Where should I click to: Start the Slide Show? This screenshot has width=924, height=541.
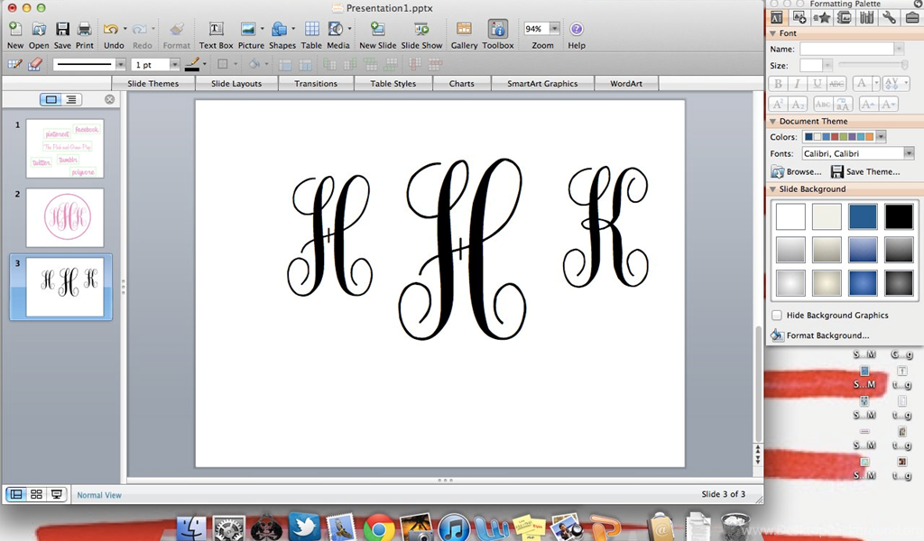coord(421,31)
